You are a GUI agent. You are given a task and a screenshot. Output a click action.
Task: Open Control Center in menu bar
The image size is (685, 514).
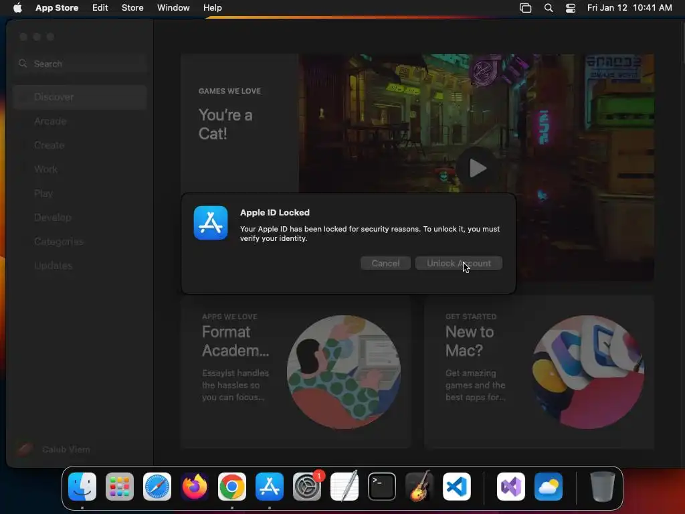point(571,8)
